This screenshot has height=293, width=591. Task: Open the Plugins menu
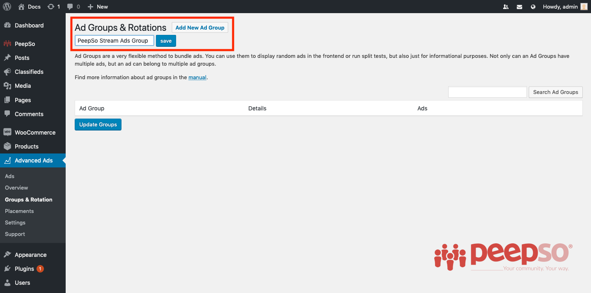coord(33,269)
